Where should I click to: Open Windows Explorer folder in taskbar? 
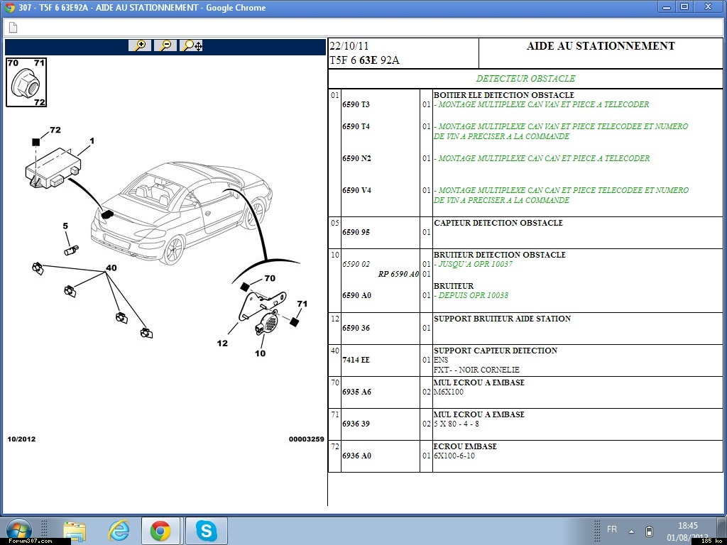[x=75, y=530]
